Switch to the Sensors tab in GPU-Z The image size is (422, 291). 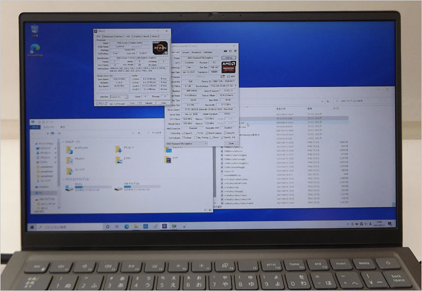pyautogui.click(x=186, y=52)
